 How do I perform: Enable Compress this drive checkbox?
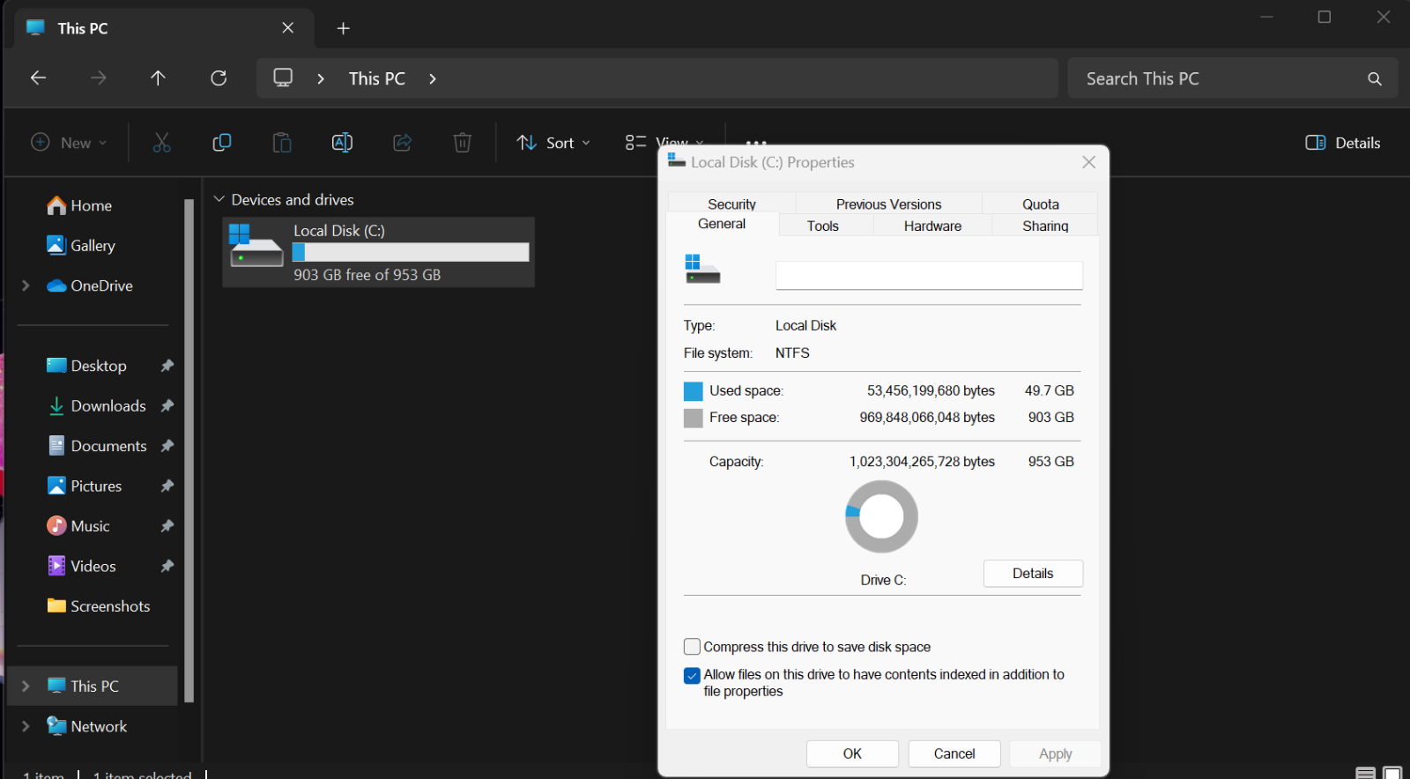692,647
